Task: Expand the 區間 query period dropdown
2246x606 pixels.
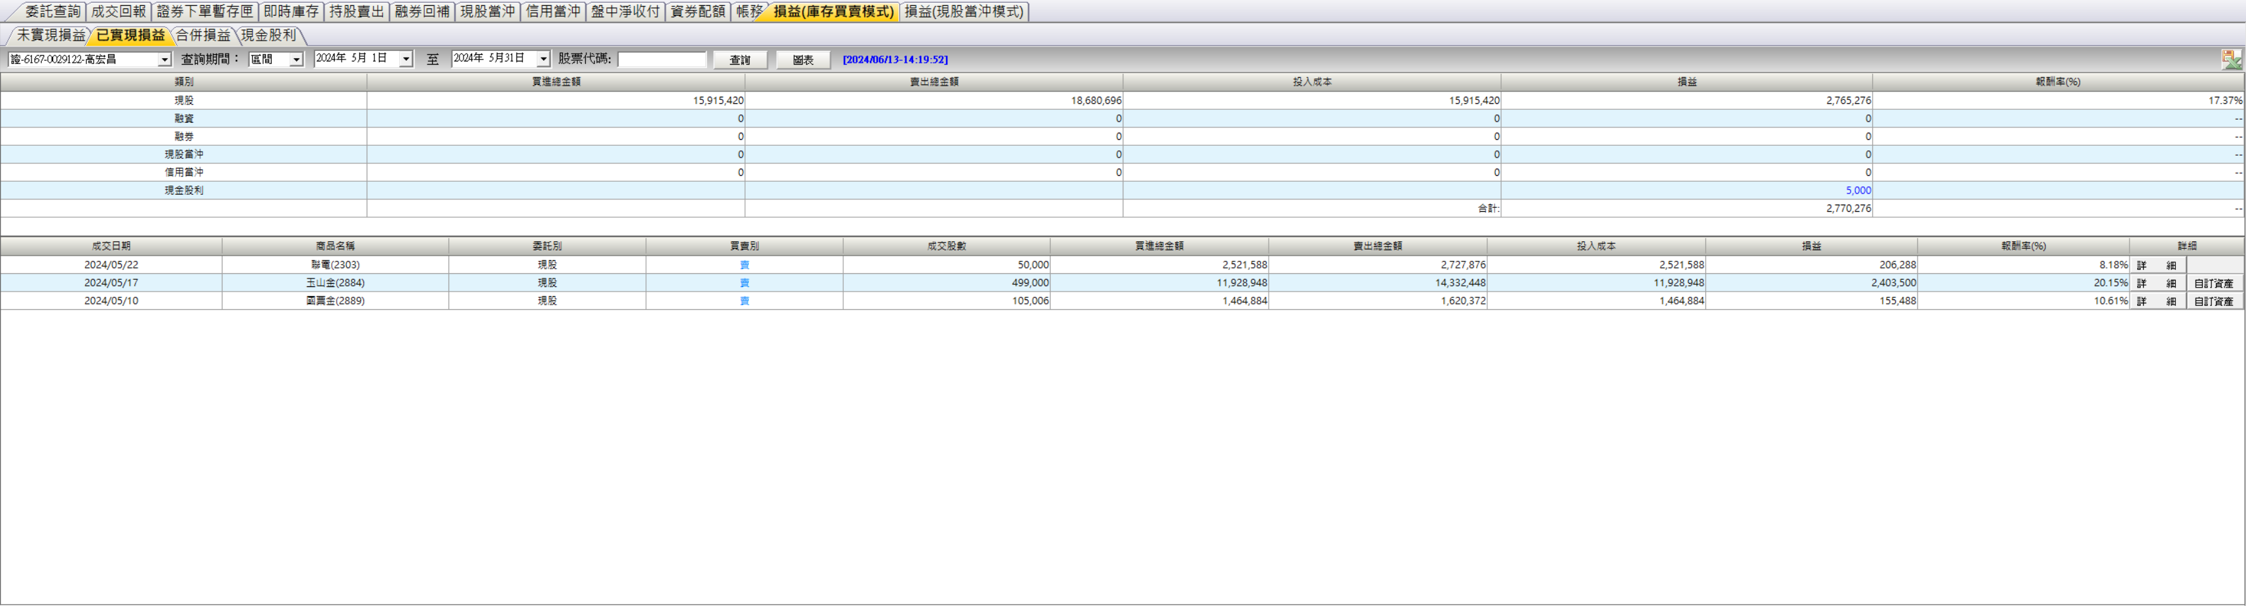Action: [296, 59]
